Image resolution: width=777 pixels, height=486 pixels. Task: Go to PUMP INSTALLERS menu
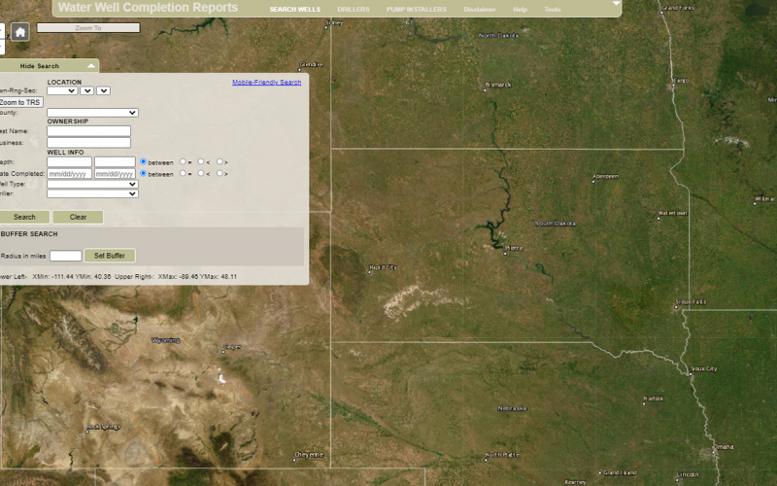[409, 9]
